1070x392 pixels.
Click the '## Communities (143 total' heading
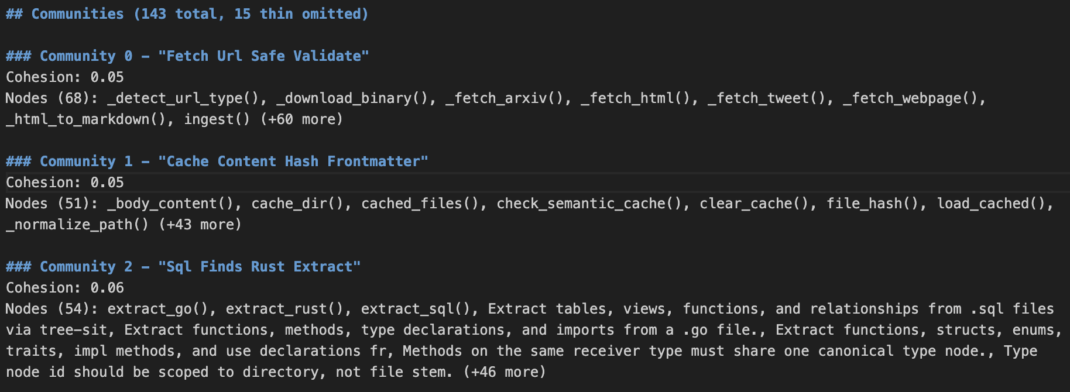pos(187,14)
